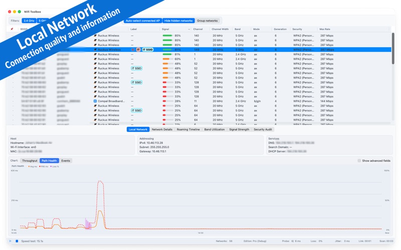Click the Ruckus icon in the 48% IT SSID row
401x250 pixels.
(95, 68)
